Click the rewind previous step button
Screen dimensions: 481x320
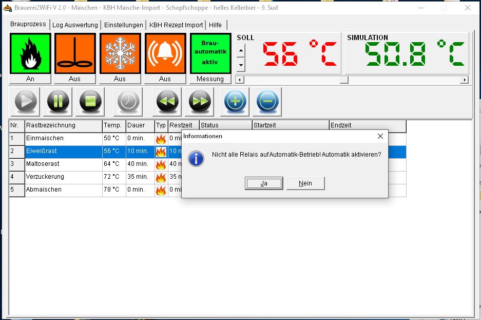[166, 101]
